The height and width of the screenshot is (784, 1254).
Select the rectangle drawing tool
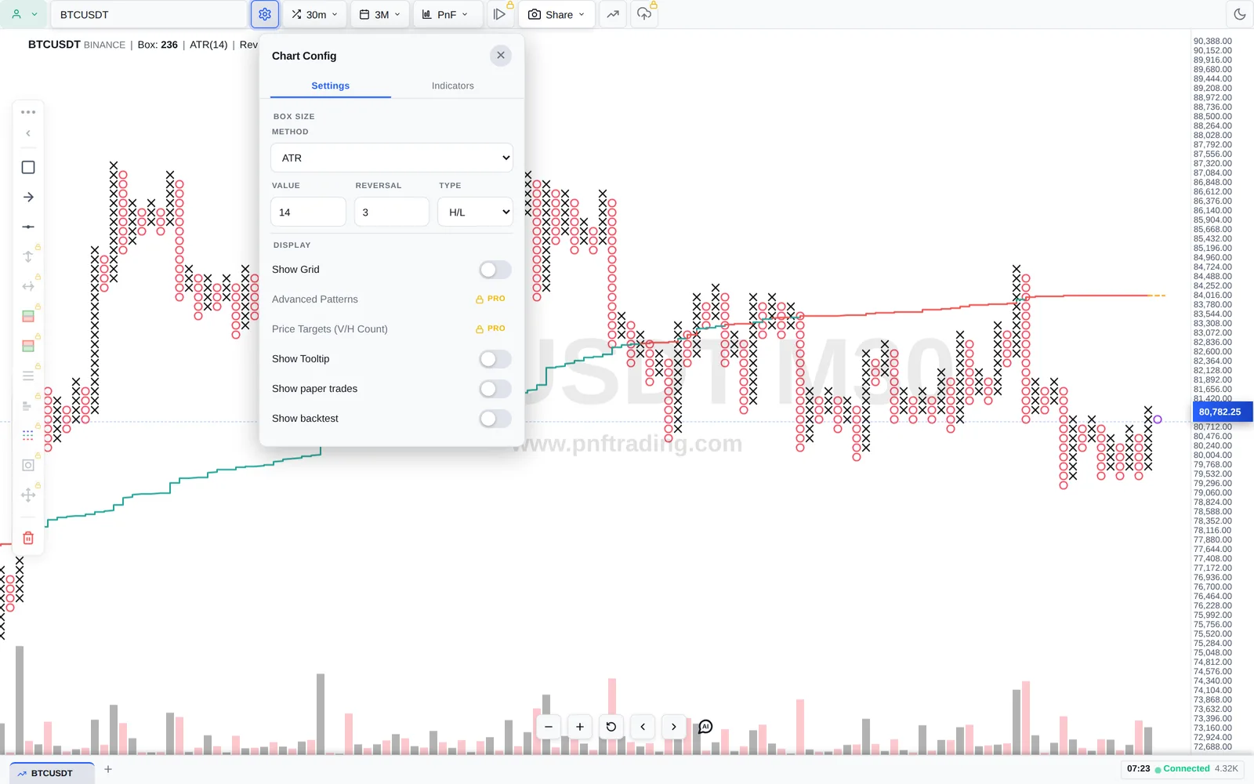pos(28,167)
